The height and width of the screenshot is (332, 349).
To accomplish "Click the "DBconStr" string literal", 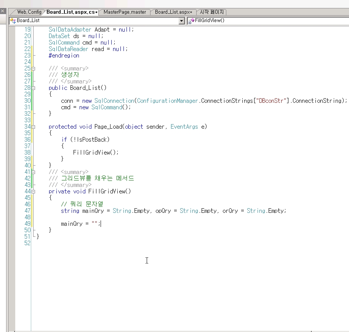I will 271,101.
